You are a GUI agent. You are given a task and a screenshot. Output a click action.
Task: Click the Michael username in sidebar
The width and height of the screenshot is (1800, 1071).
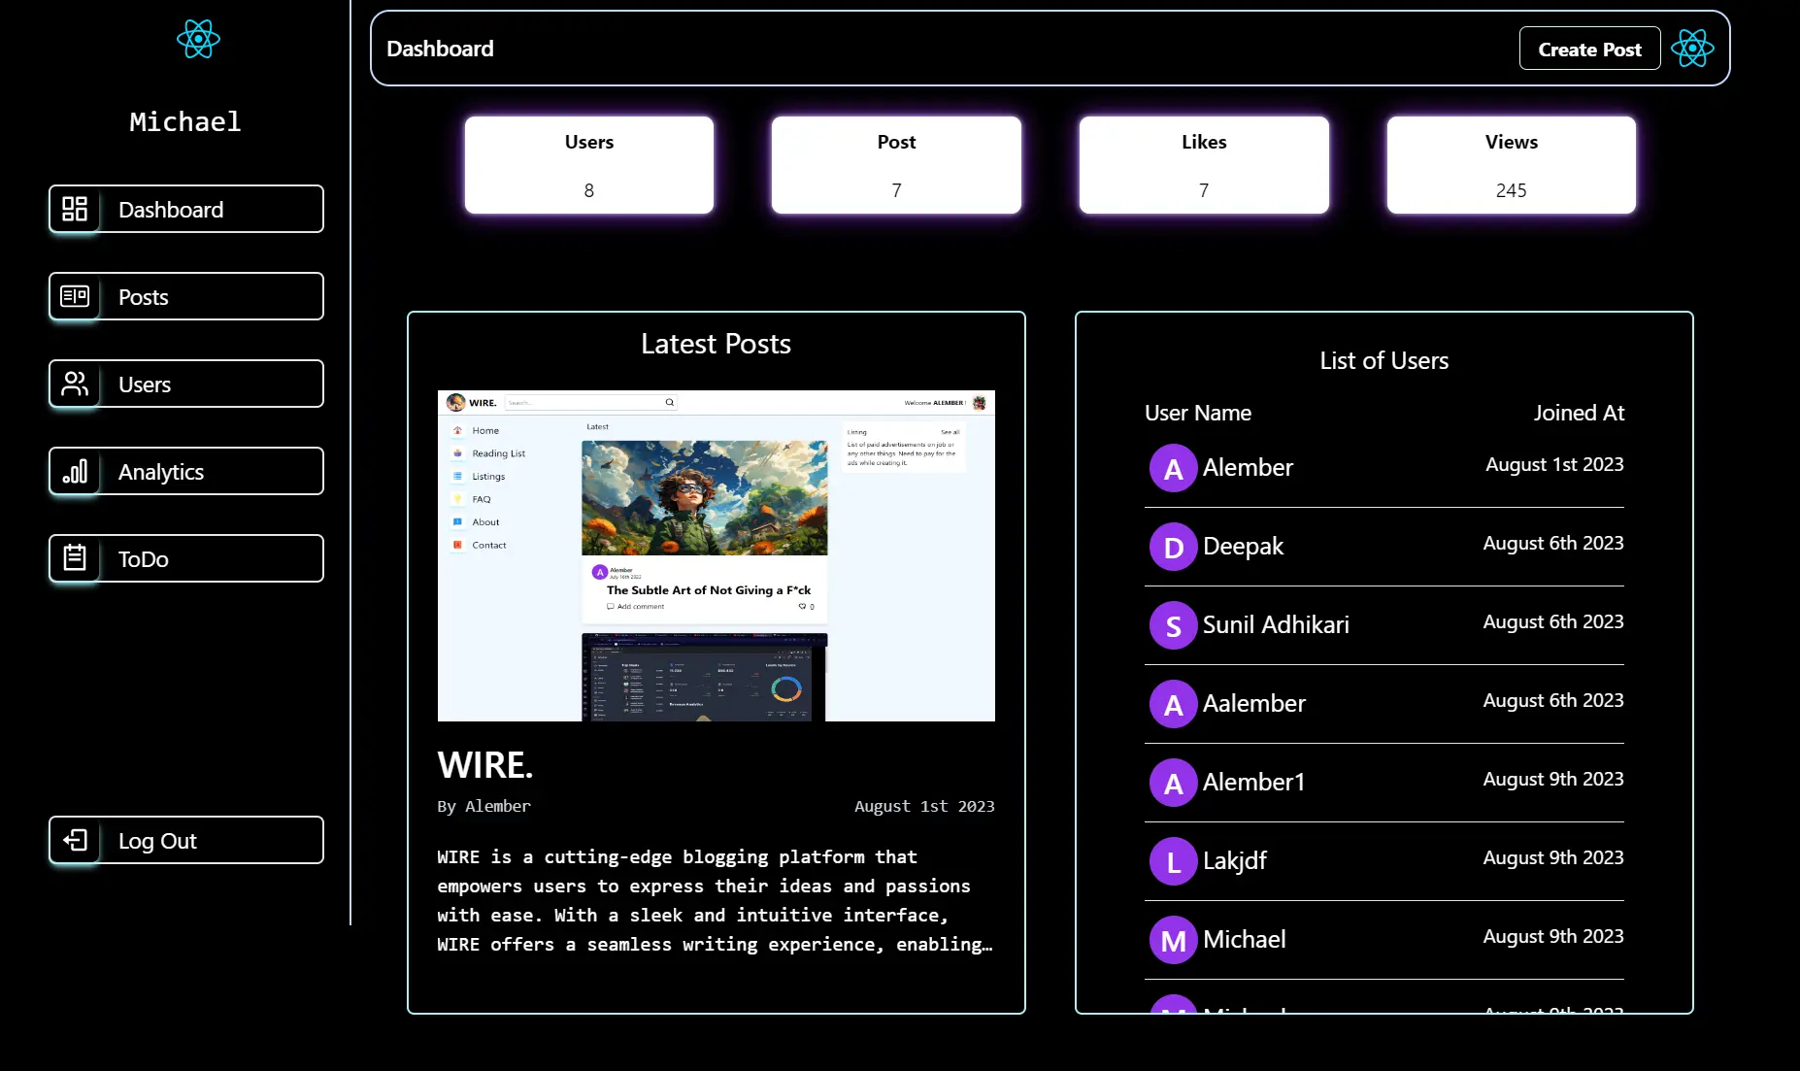point(185,121)
